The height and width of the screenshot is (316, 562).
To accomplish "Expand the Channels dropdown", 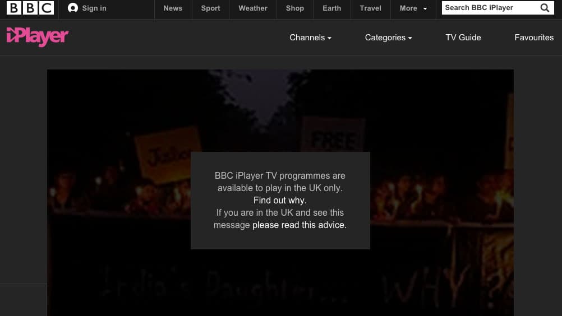I will click(310, 38).
